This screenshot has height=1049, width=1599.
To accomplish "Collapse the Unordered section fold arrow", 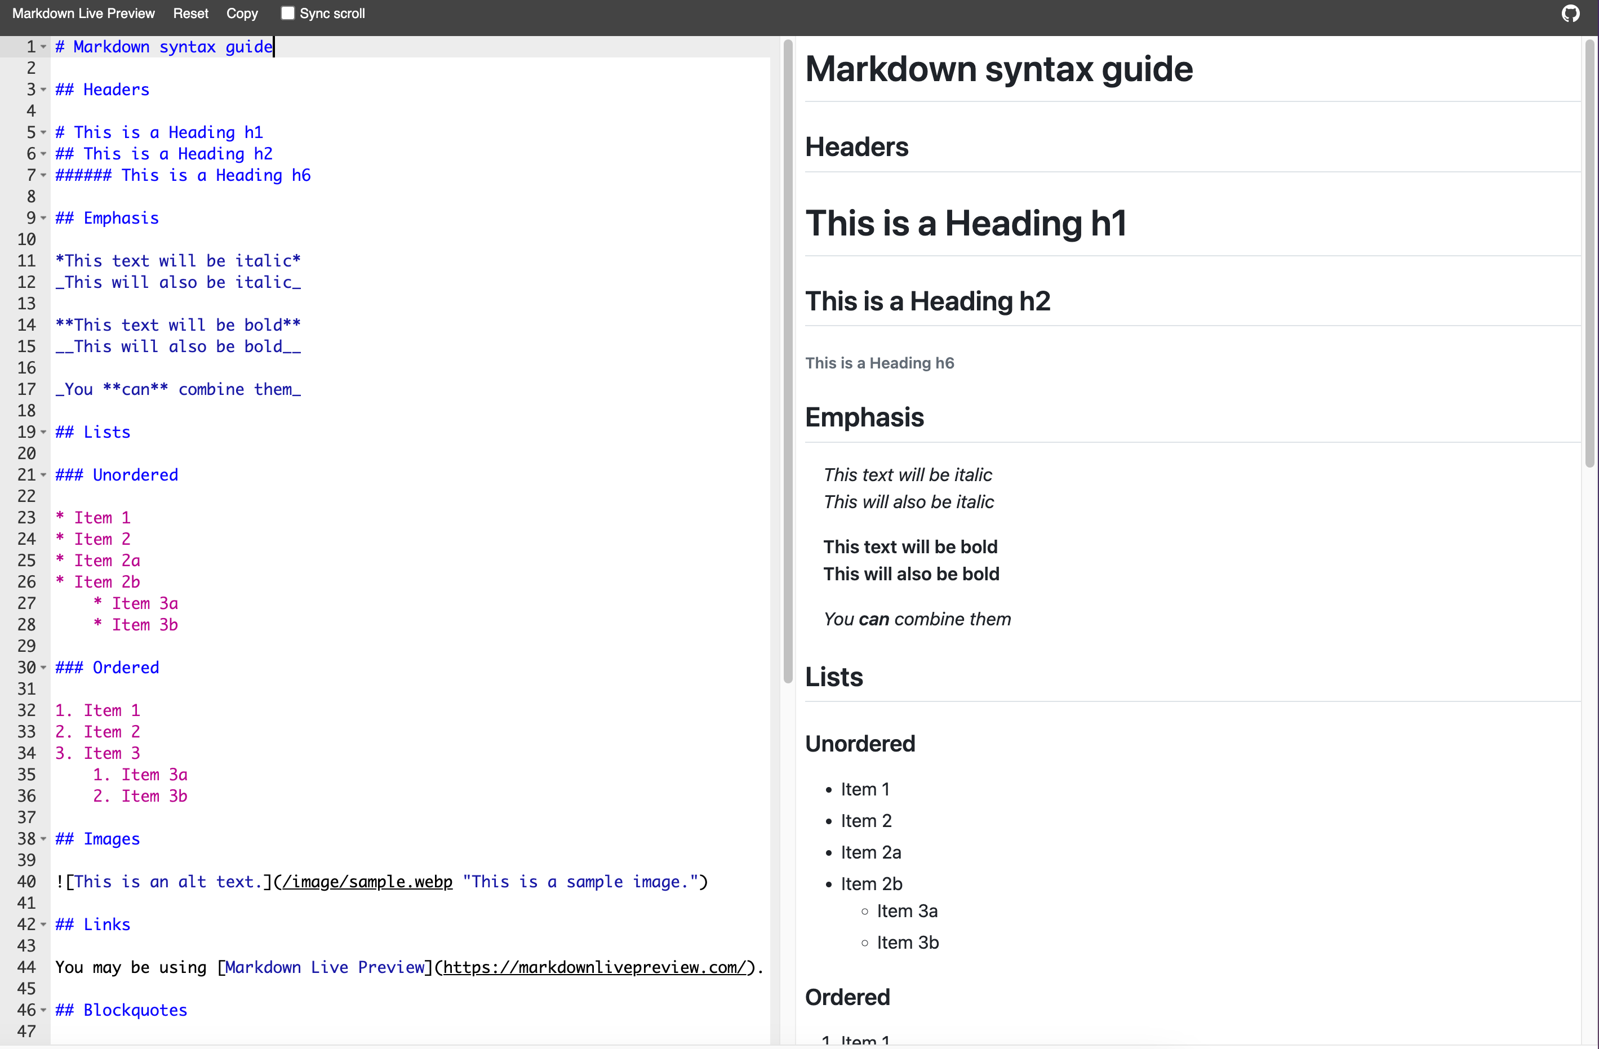I will click(44, 475).
